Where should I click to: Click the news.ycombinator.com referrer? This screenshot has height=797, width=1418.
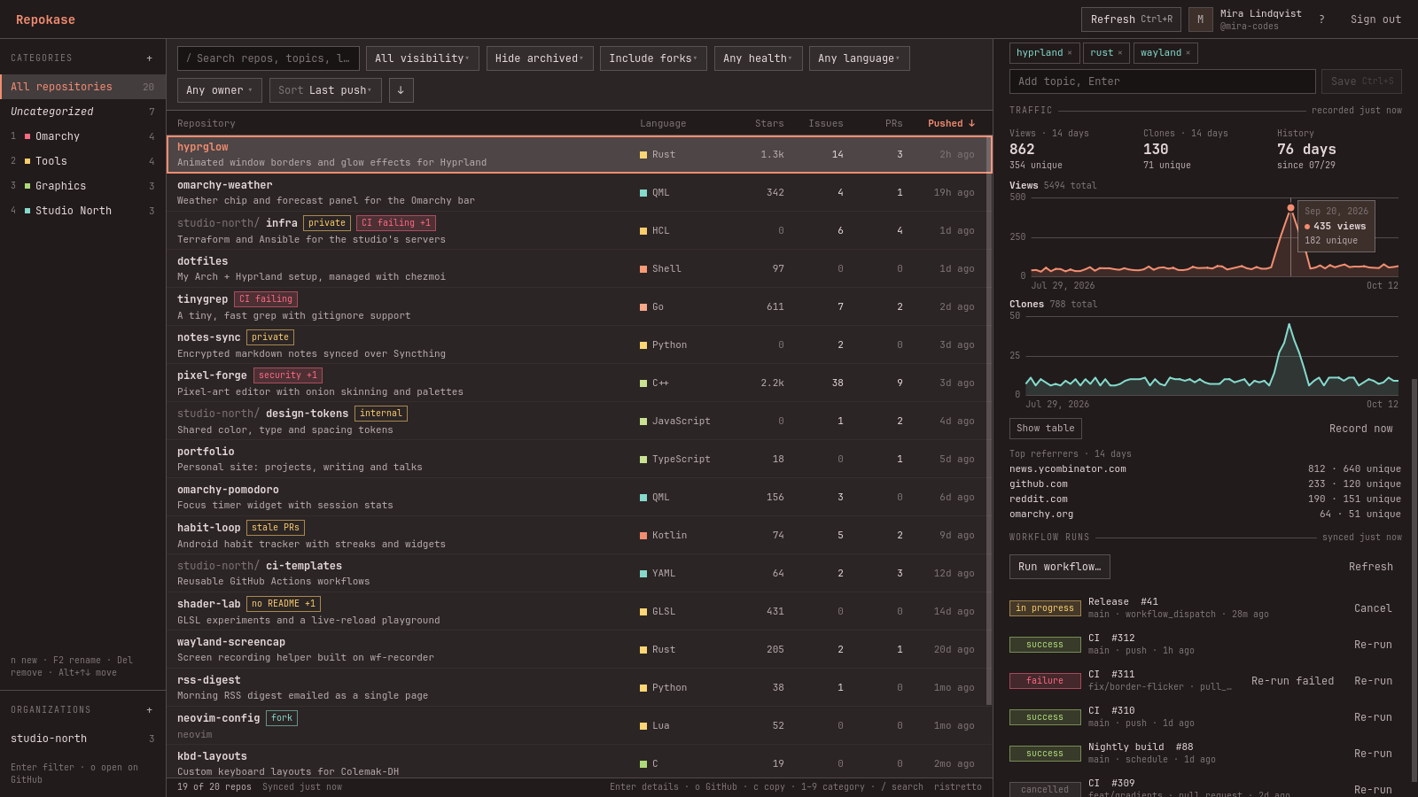pos(1068,469)
